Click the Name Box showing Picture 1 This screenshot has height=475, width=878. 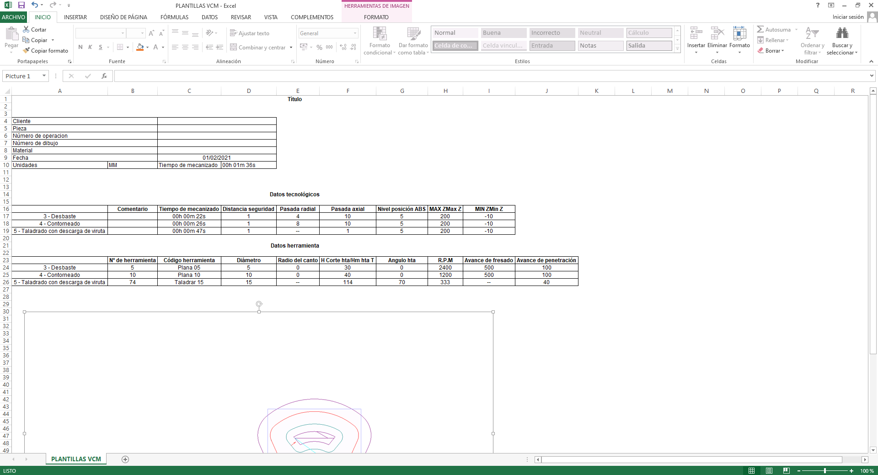coord(21,76)
